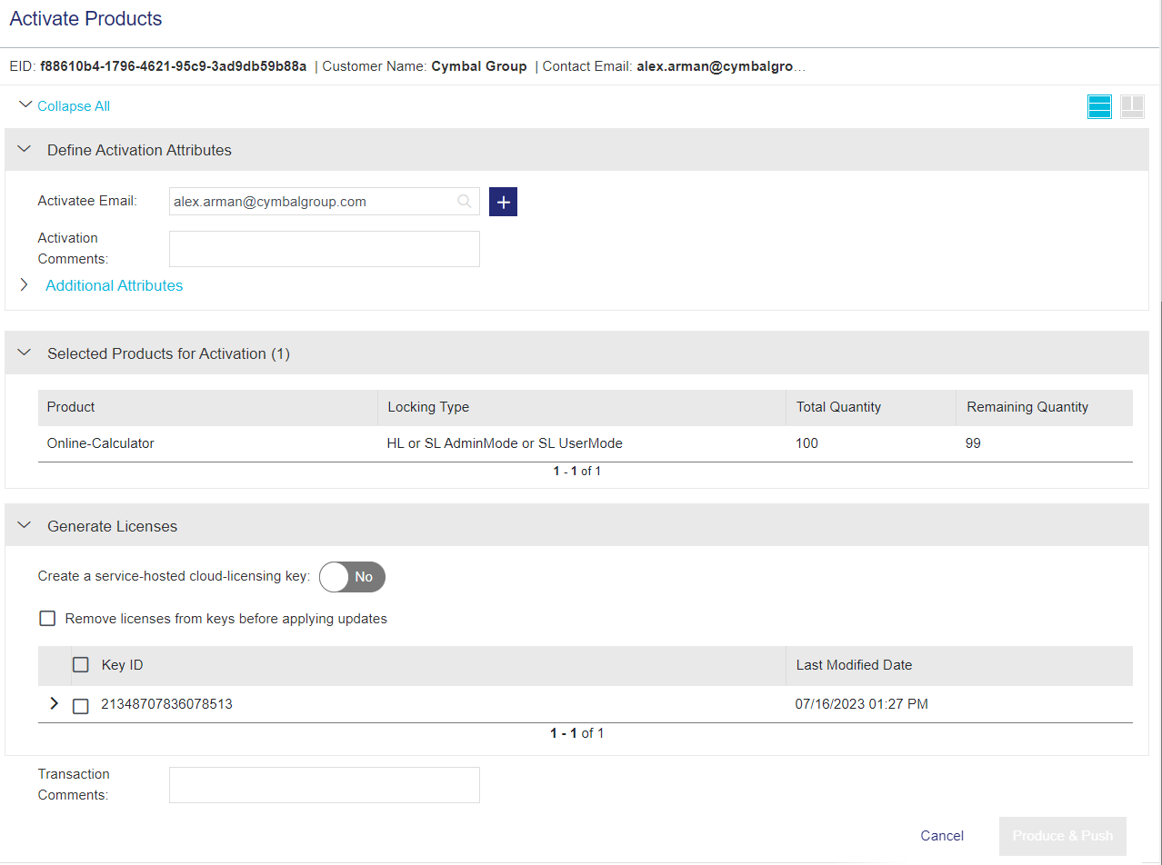Check the box for key 21348707836078513

81,705
